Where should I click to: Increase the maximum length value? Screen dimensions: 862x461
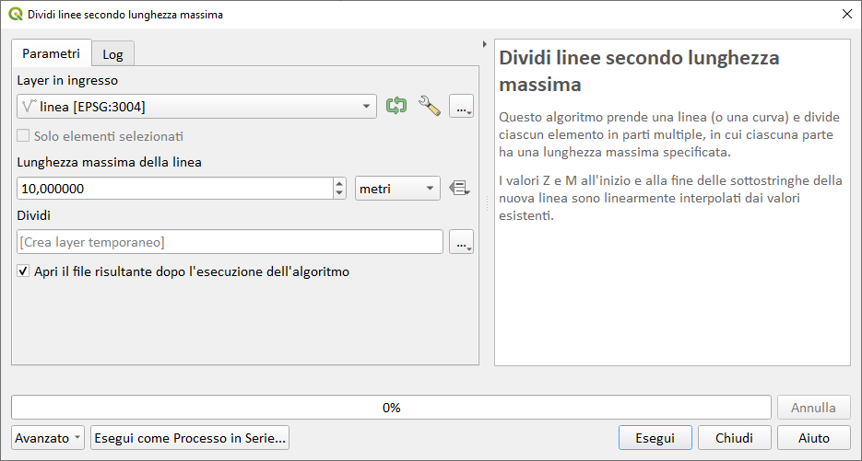pos(339,183)
